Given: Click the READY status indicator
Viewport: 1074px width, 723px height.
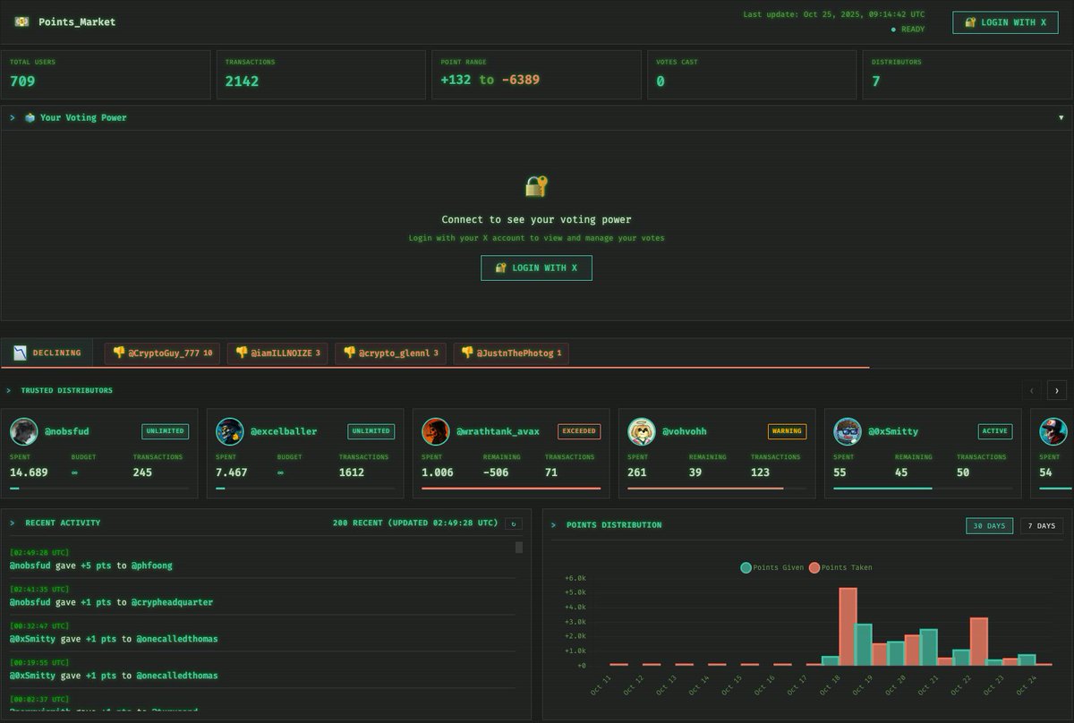Looking at the screenshot, I should point(908,30).
